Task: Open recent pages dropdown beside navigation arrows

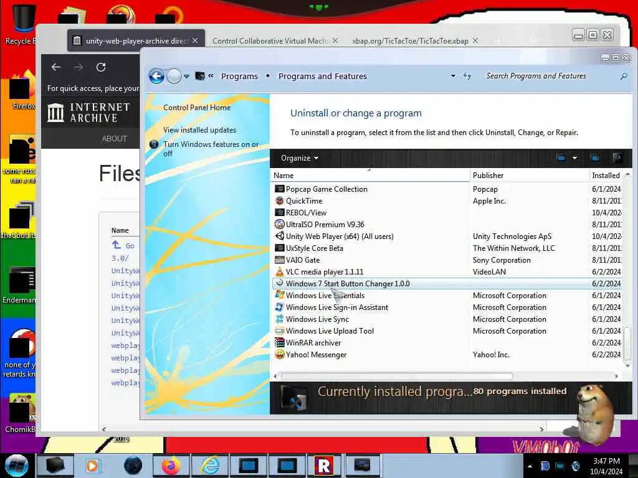Action: (186, 77)
